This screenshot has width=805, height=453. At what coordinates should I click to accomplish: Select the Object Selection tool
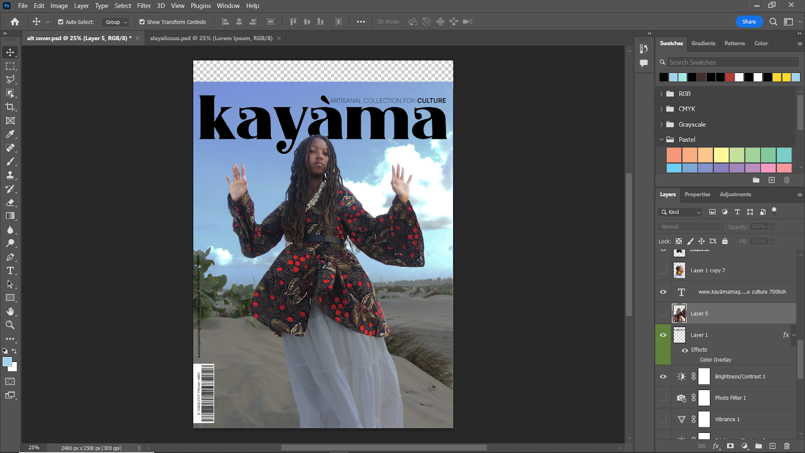(x=10, y=93)
